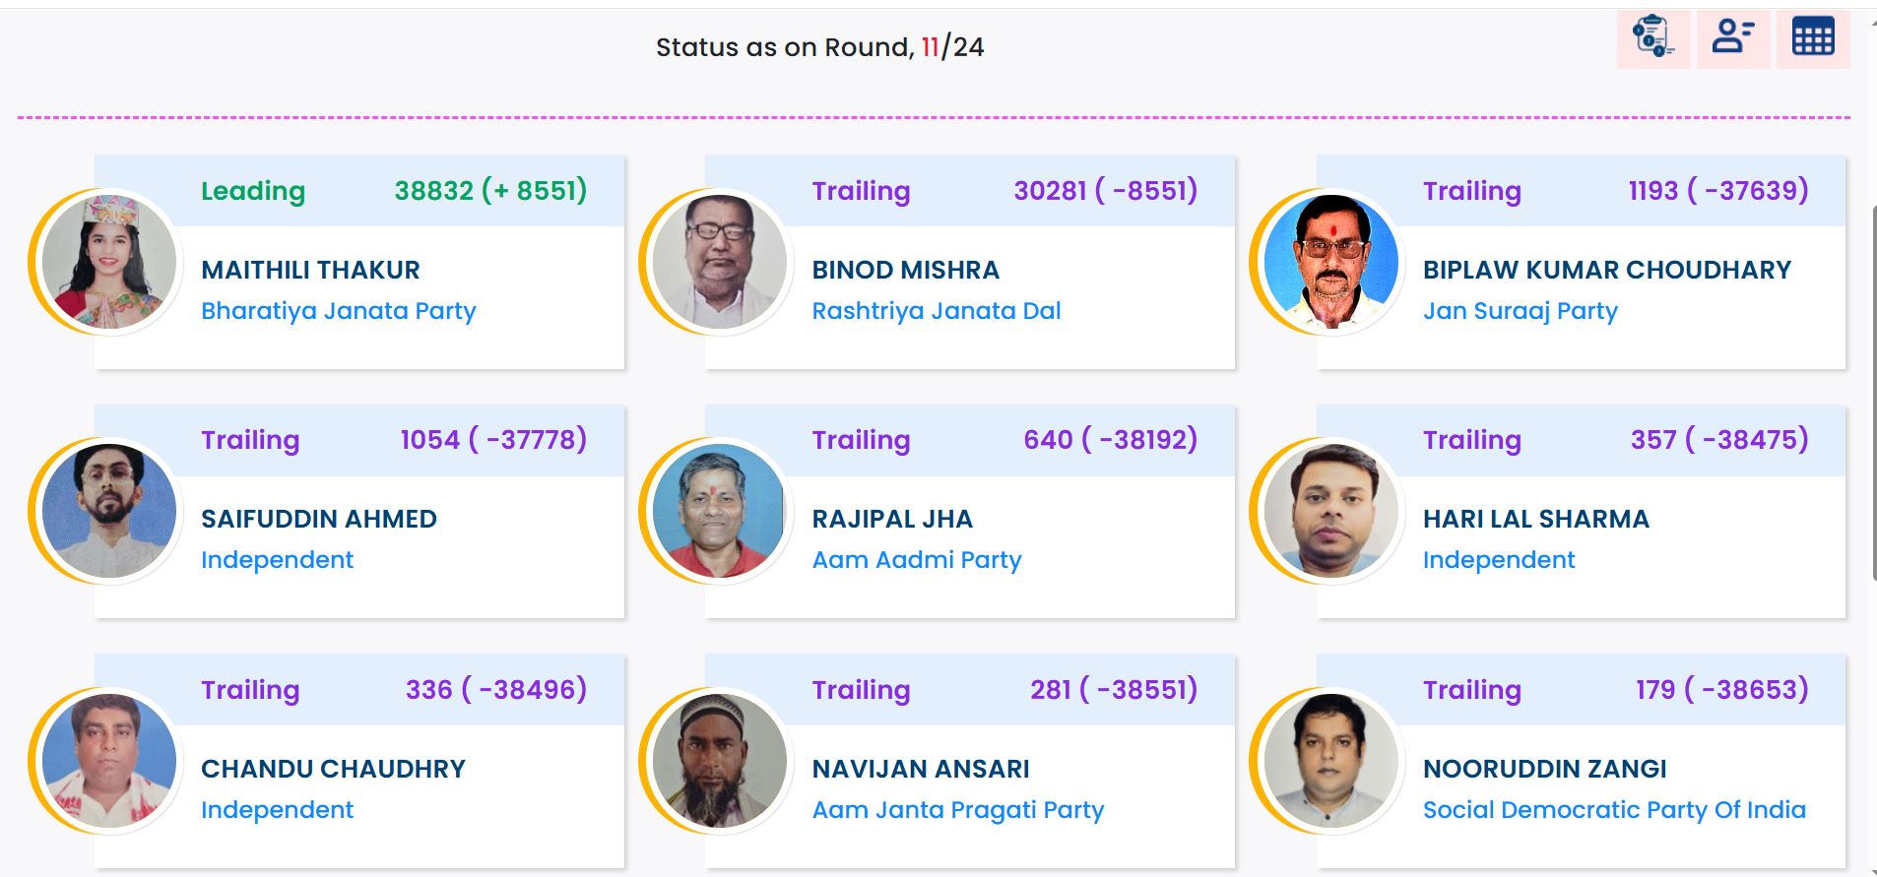Viewport: 1877px width, 877px height.
Task: Open Nooruddin Zangi's candidate photo
Action: [x=1330, y=761]
